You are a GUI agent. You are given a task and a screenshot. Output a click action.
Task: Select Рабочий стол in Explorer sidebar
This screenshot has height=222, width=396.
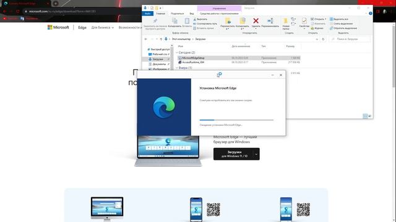click(x=158, y=54)
